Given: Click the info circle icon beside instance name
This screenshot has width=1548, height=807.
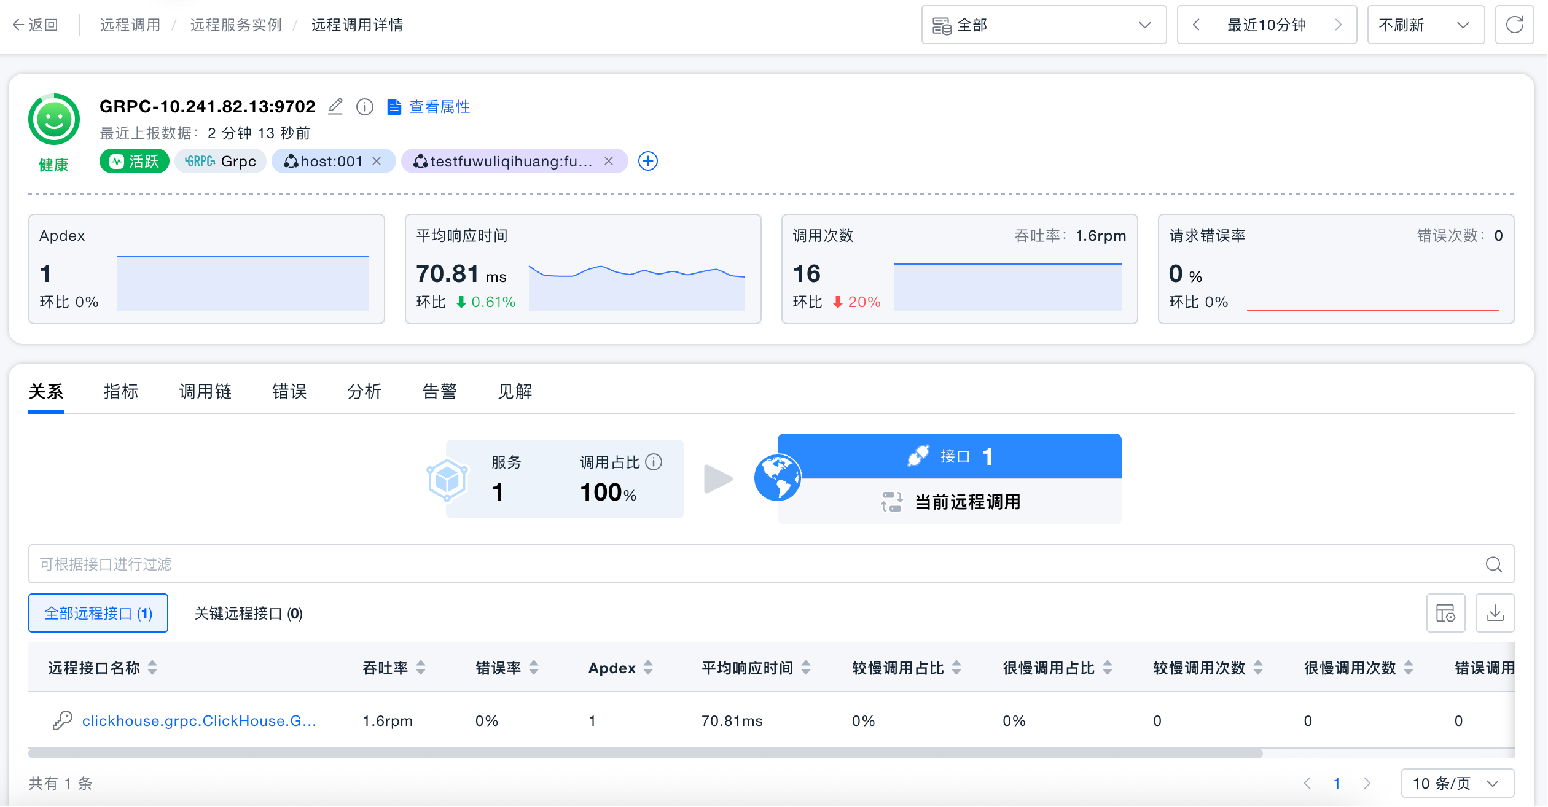Looking at the screenshot, I should [x=365, y=107].
